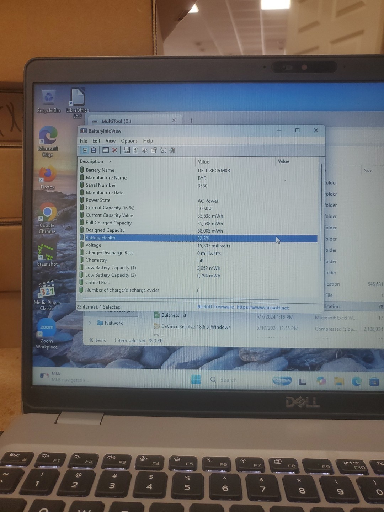This screenshot has height=512, width=384.
Task: Open the Help menu
Action: [x=148, y=141]
